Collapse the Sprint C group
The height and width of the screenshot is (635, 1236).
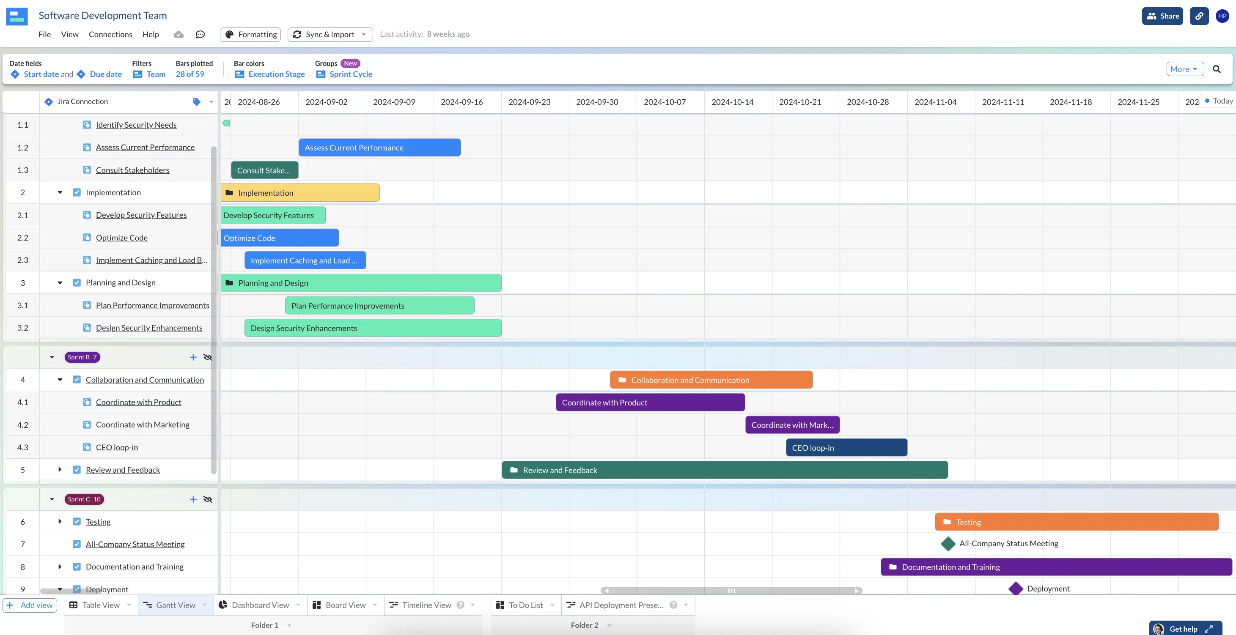click(52, 499)
